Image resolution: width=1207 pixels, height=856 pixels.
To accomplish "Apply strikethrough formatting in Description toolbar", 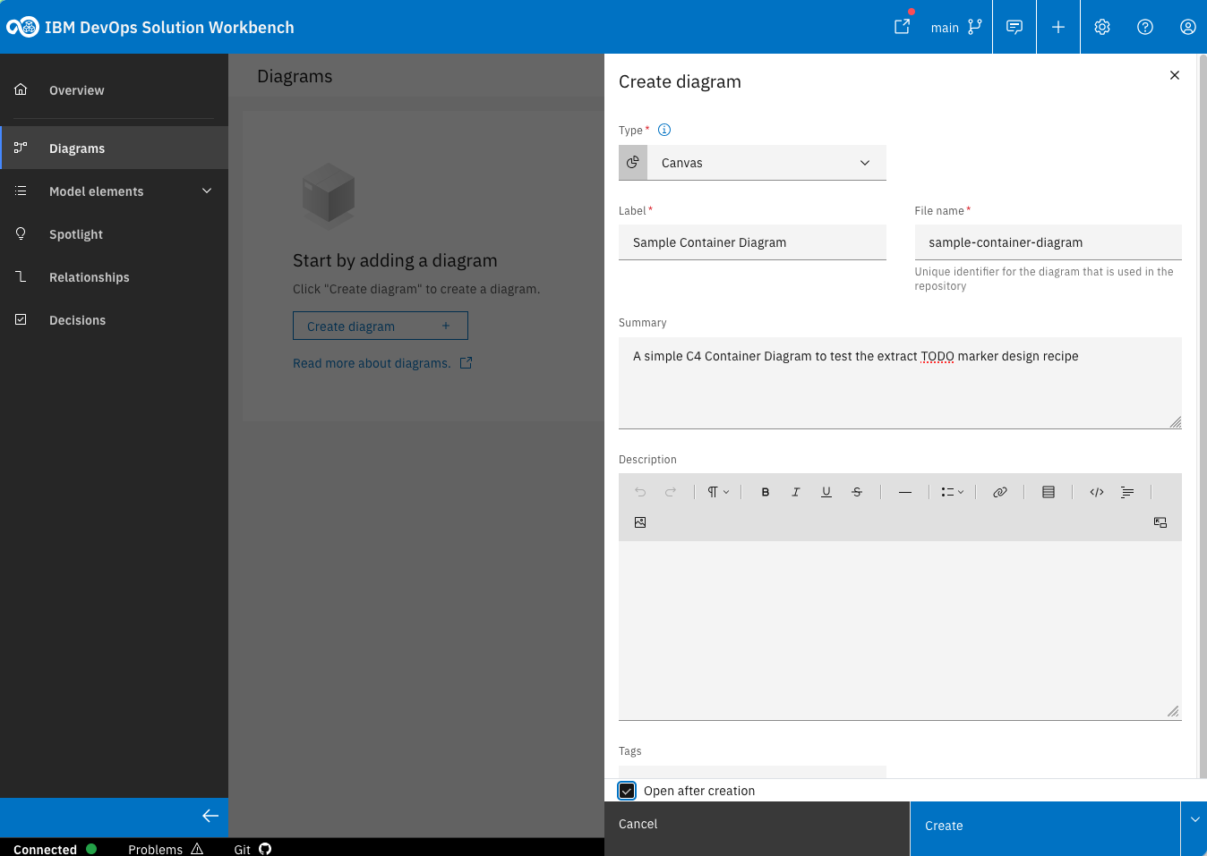I will [x=857, y=492].
